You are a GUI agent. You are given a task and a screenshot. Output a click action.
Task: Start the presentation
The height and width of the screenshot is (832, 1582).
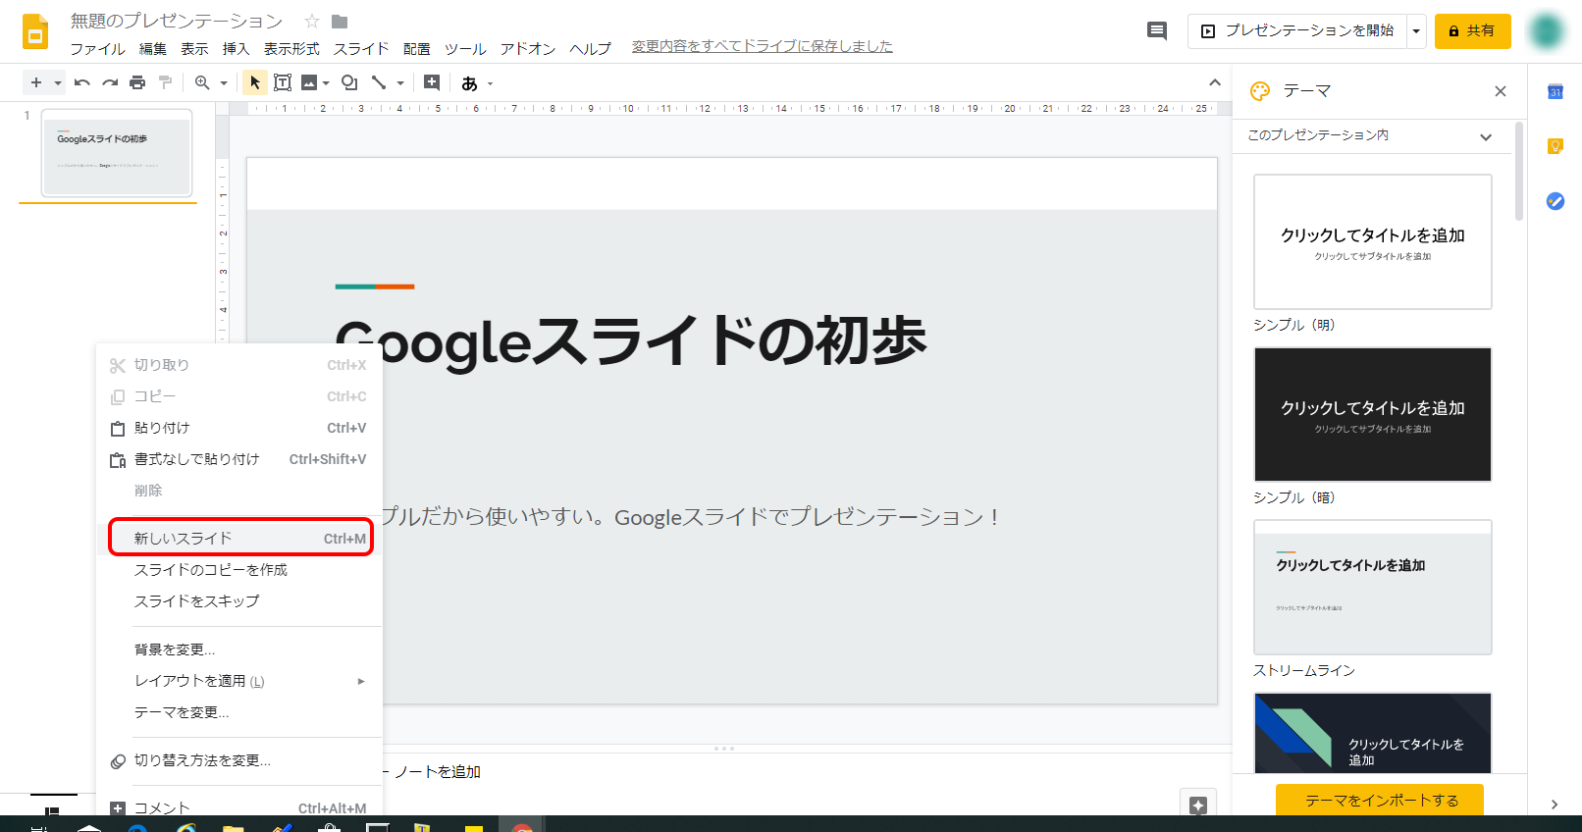[1297, 30]
